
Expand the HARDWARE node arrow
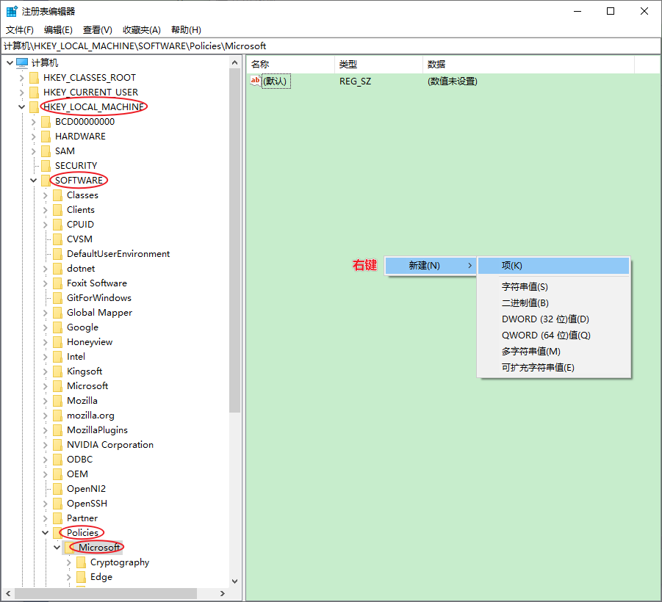pyautogui.click(x=33, y=137)
